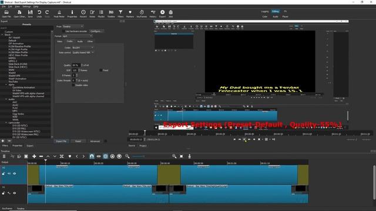
Task: Open the Keyframes panel from toolbar
Action: point(142,13)
